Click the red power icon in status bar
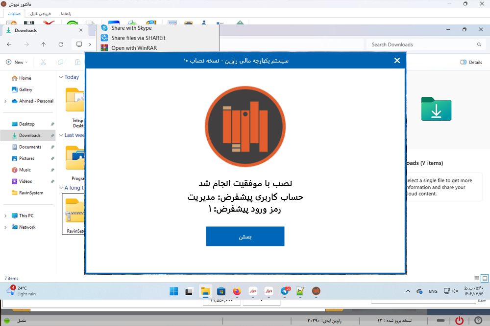The height and width of the screenshot is (326, 490). pos(459,320)
